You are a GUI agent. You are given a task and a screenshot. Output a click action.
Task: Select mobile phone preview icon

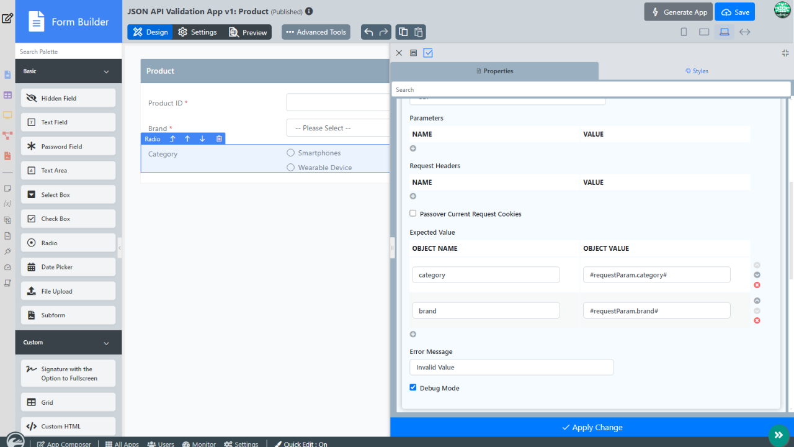[684, 32]
